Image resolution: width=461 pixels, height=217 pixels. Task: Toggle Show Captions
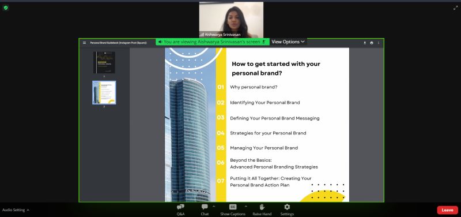(x=233, y=209)
